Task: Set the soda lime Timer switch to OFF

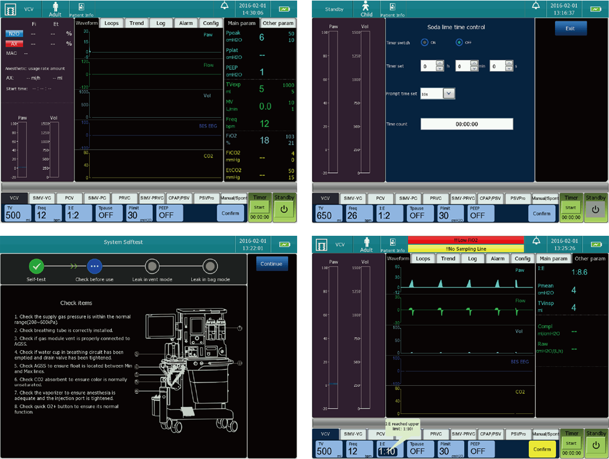Action: (459, 42)
